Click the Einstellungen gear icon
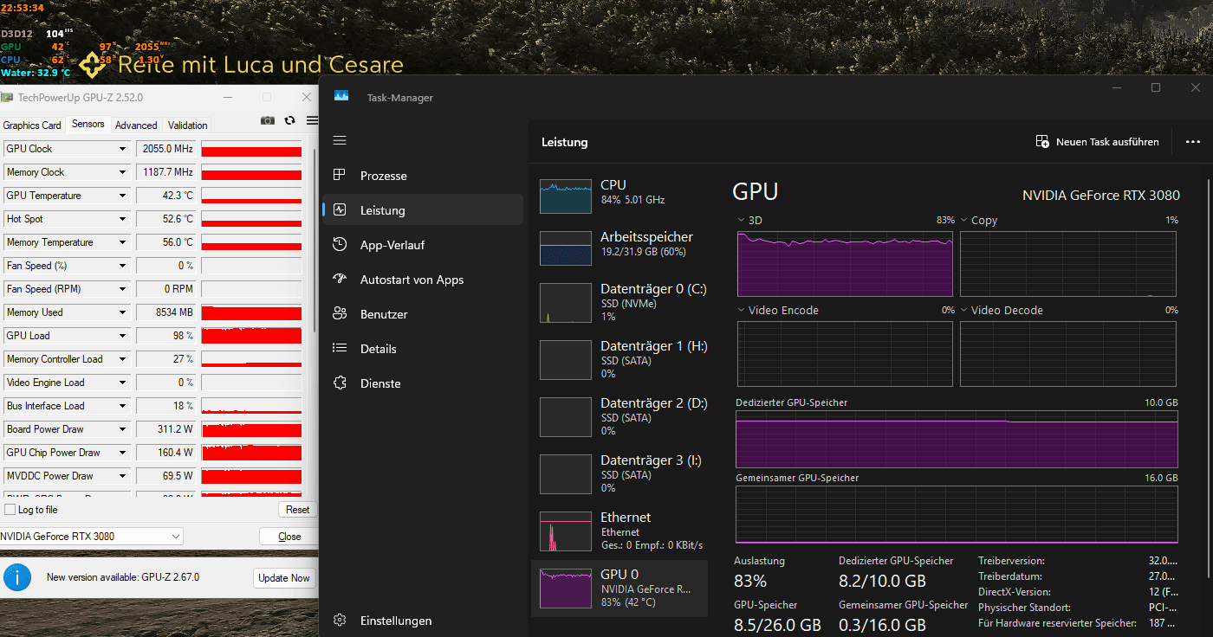Screen dimensions: 1213x637 (340, 621)
